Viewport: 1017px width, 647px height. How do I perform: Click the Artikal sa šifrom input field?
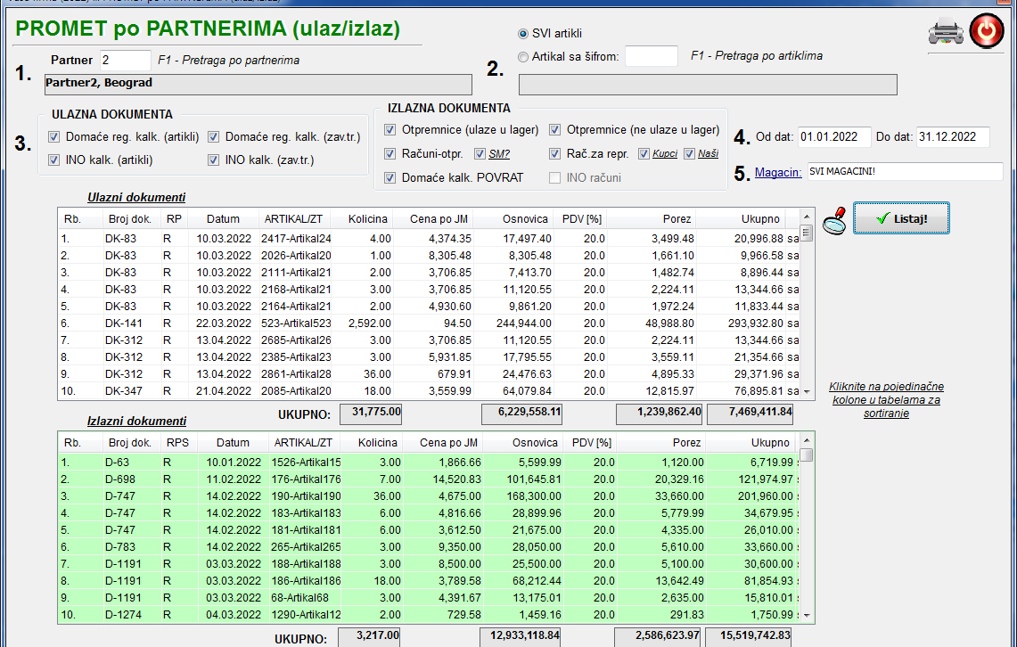(x=652, y=56)
